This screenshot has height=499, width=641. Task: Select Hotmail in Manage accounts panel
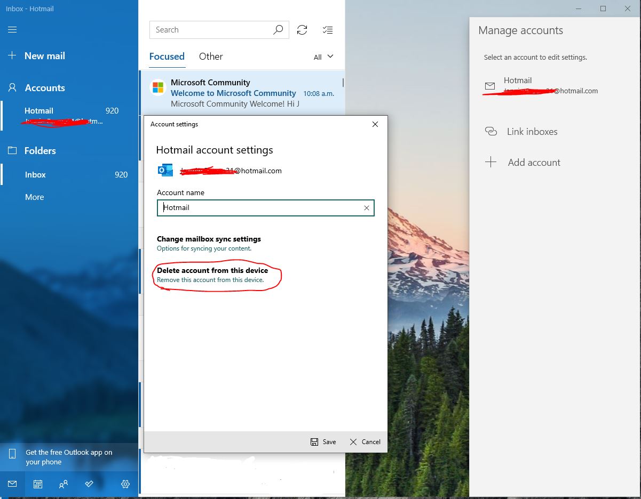pos(555,86)
